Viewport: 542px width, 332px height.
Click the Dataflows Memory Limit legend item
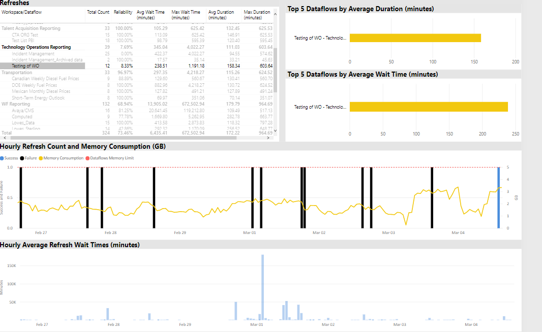tap(110, 158)
